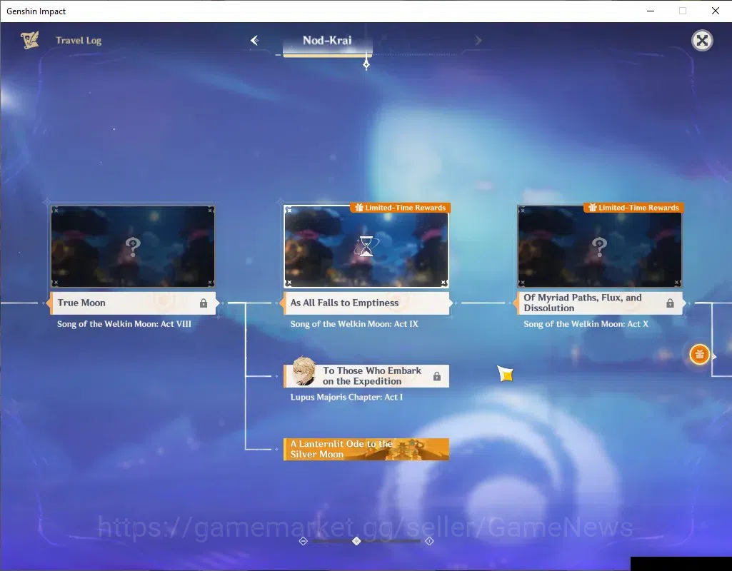
Task: Click the Travel Log quill icon
Action: pyautogui.click(x=30, y=40)
